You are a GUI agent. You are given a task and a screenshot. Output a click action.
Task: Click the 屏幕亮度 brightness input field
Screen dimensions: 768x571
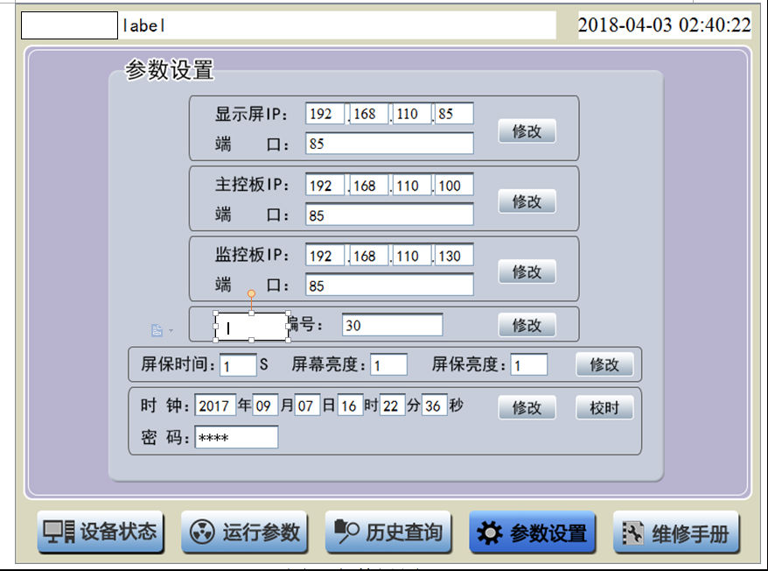(389, 364)
